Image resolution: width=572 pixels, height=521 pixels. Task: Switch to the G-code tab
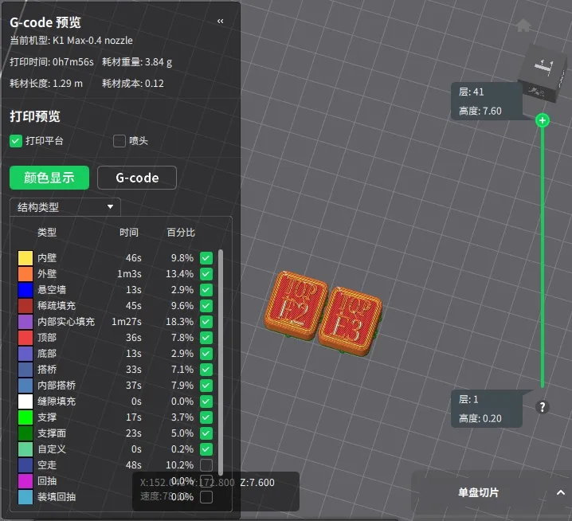137,178
